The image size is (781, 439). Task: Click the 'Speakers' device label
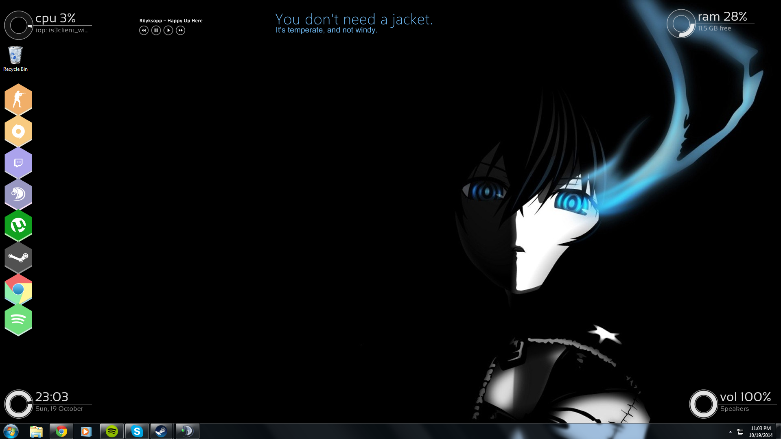click(735, 408)
